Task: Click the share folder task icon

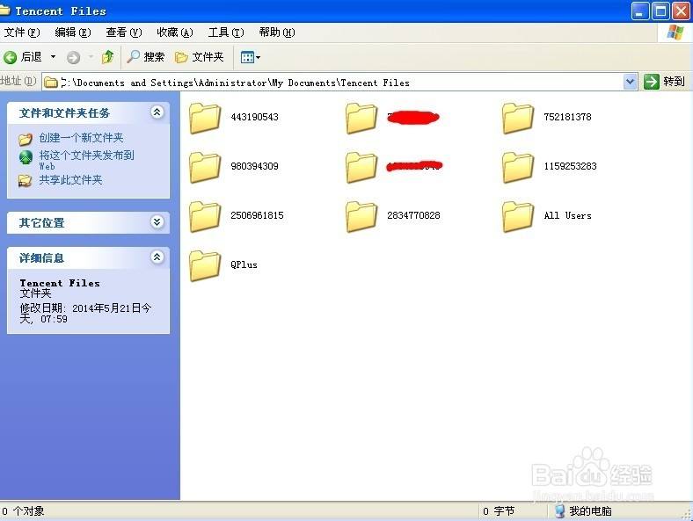Action: coord(26,181)
